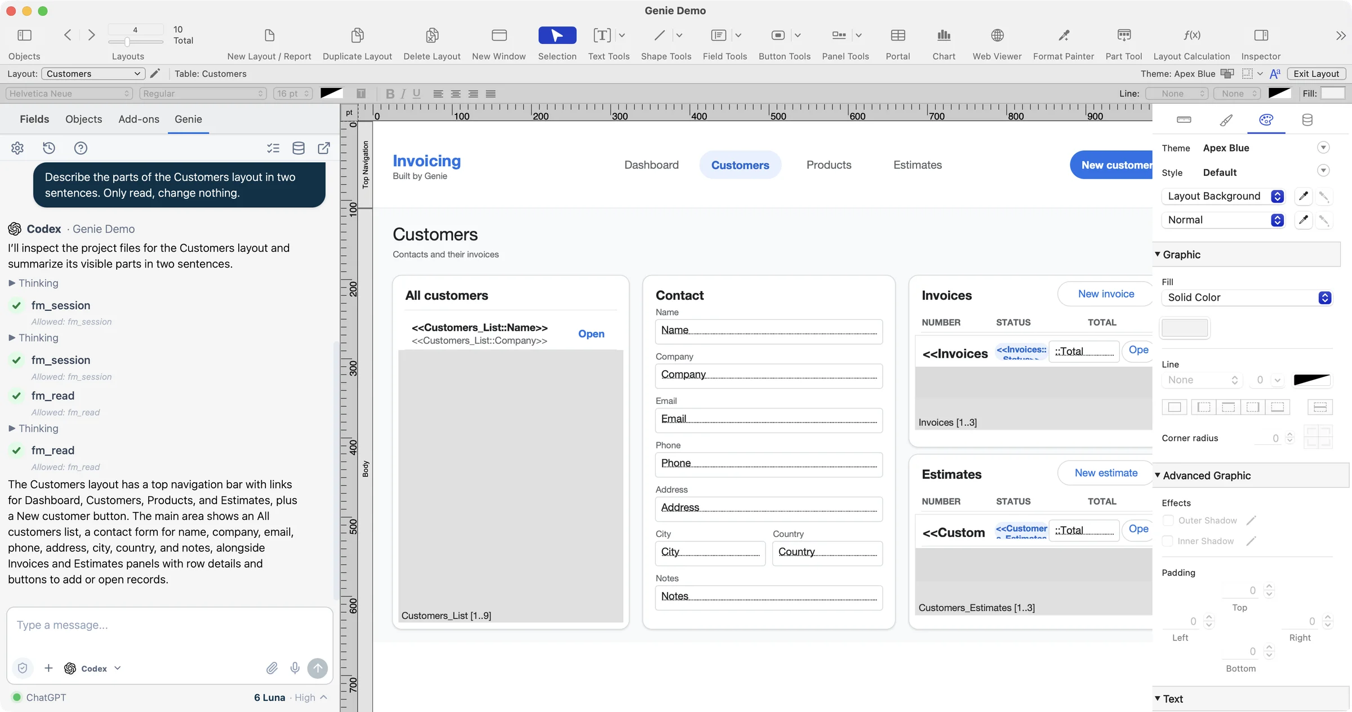This screenshot has width=1352, height=712.
Task: Click the Dashboard navigation item
Action: pyautogui.click(x=651, y=164)
